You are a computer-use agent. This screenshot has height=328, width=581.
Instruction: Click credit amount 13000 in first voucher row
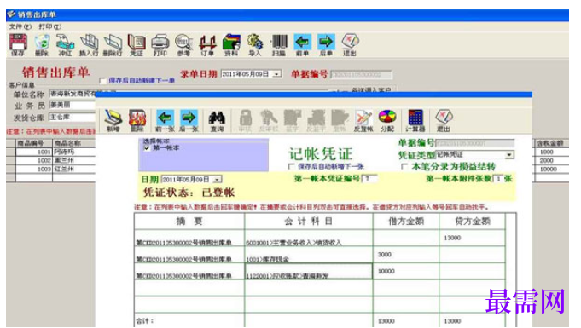(472, 239)
